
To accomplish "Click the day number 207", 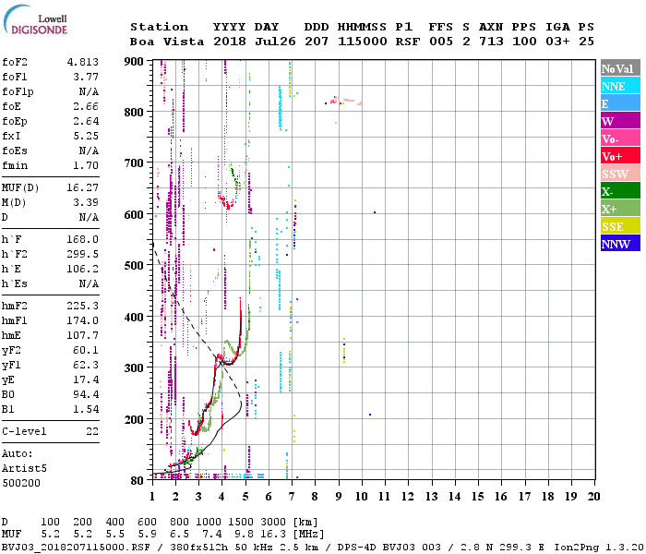I will (x=317, y=42).
